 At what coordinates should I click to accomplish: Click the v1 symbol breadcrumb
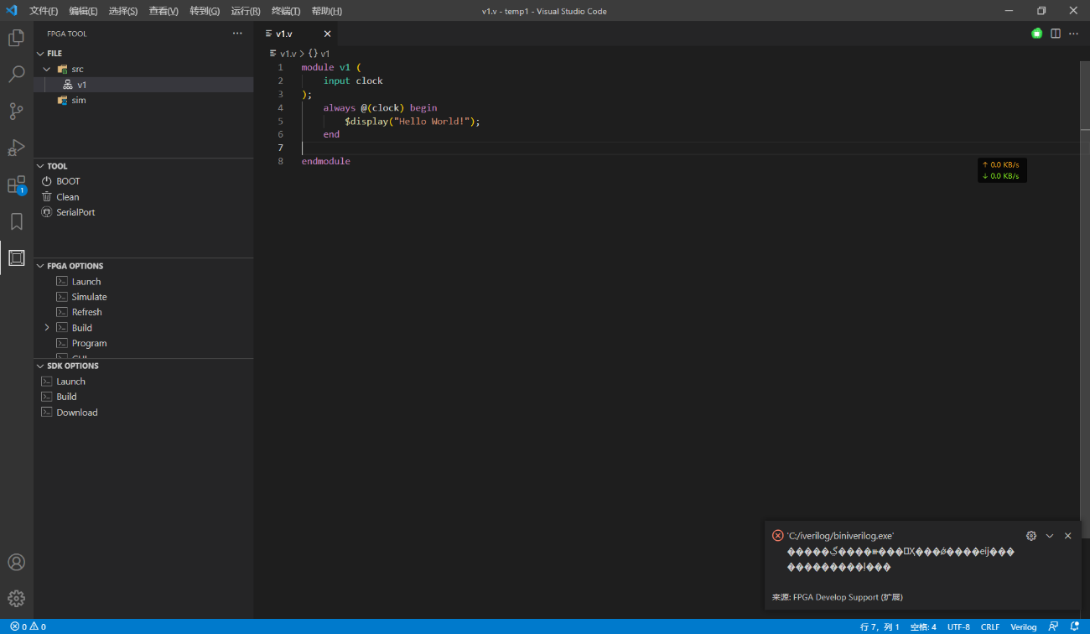click(319, 53)
